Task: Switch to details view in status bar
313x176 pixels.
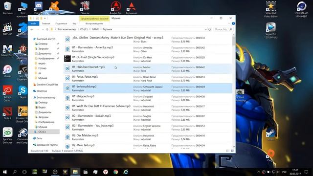Action: (x=228, y=151)
